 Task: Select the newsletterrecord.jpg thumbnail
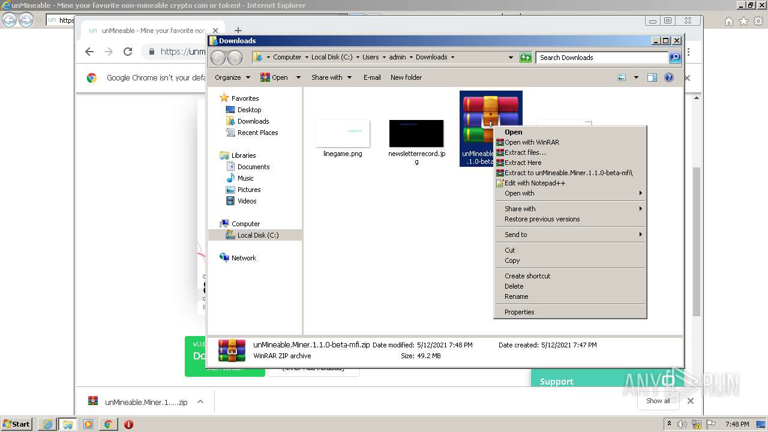[416, 133]
